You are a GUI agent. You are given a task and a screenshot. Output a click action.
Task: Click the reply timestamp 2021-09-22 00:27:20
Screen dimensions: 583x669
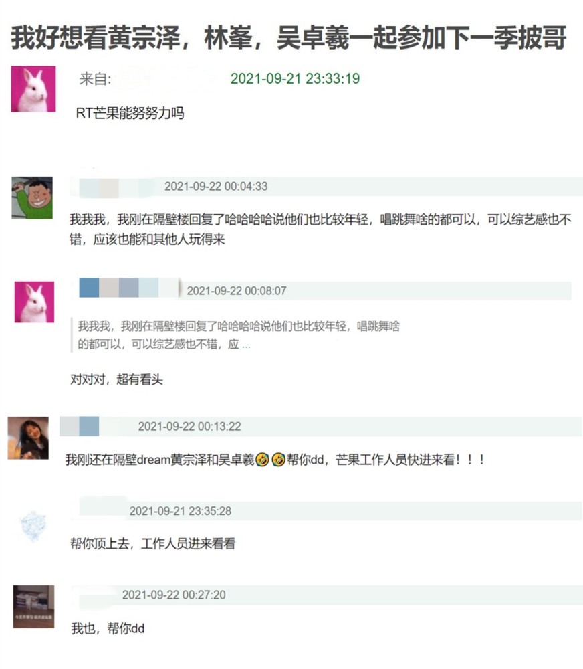[174, 595]
